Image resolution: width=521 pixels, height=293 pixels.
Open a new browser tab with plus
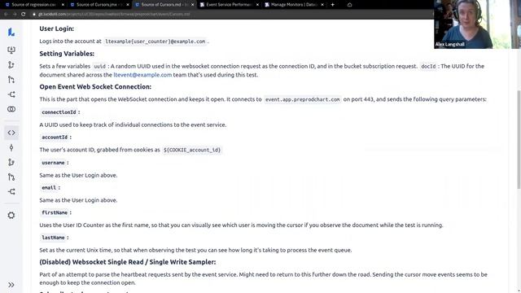point(333,5)
